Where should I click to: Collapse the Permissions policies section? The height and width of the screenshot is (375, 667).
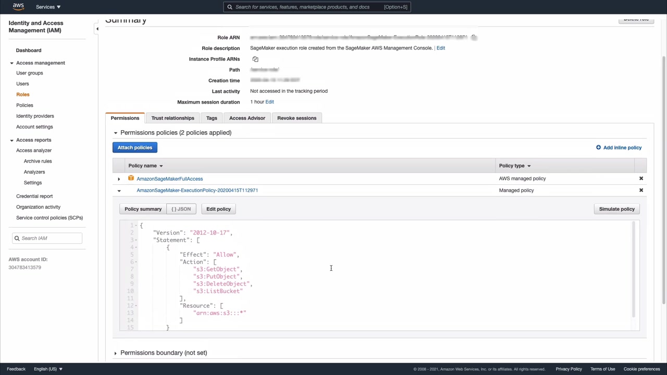(x=116, y=133)
